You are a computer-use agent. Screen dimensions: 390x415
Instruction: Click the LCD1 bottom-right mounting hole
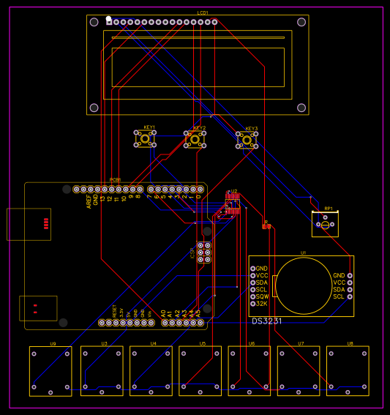coord(301,108)
